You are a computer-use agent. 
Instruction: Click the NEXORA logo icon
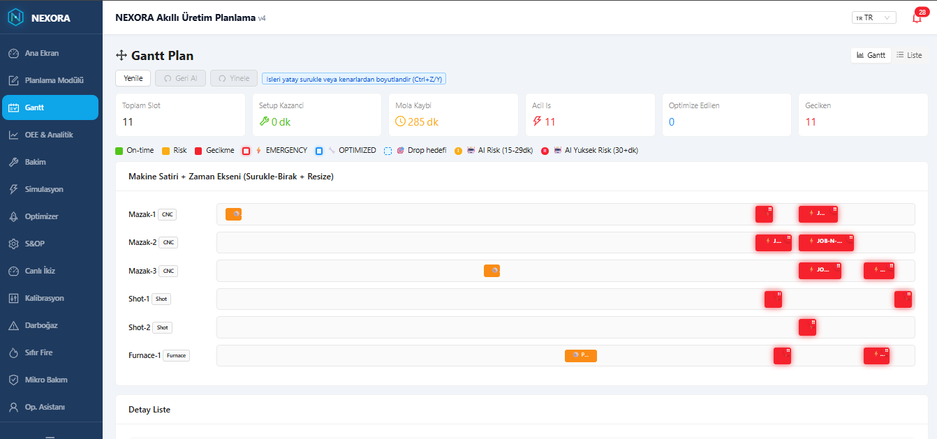click(15, 17)
